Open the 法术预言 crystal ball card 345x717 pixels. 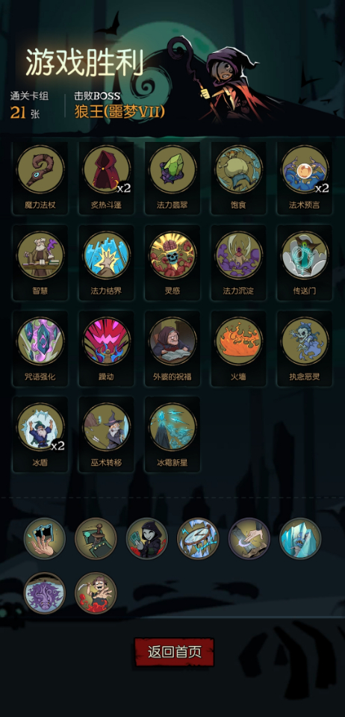(x=305, y=170)
